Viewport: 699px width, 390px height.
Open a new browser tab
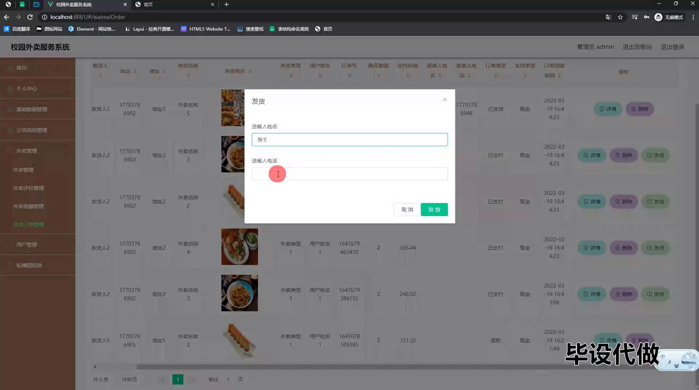pos(226,4)
